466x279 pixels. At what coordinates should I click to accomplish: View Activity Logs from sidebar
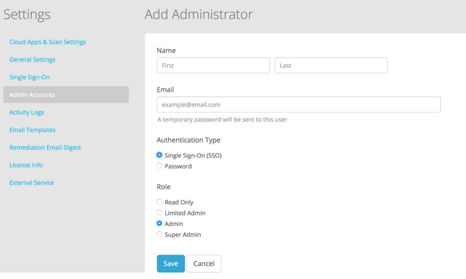coord(27,112)
